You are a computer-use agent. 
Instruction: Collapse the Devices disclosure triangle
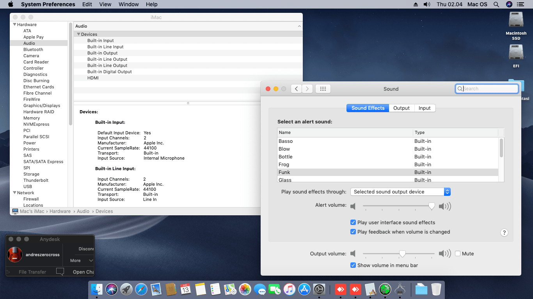tap(78, 34)
